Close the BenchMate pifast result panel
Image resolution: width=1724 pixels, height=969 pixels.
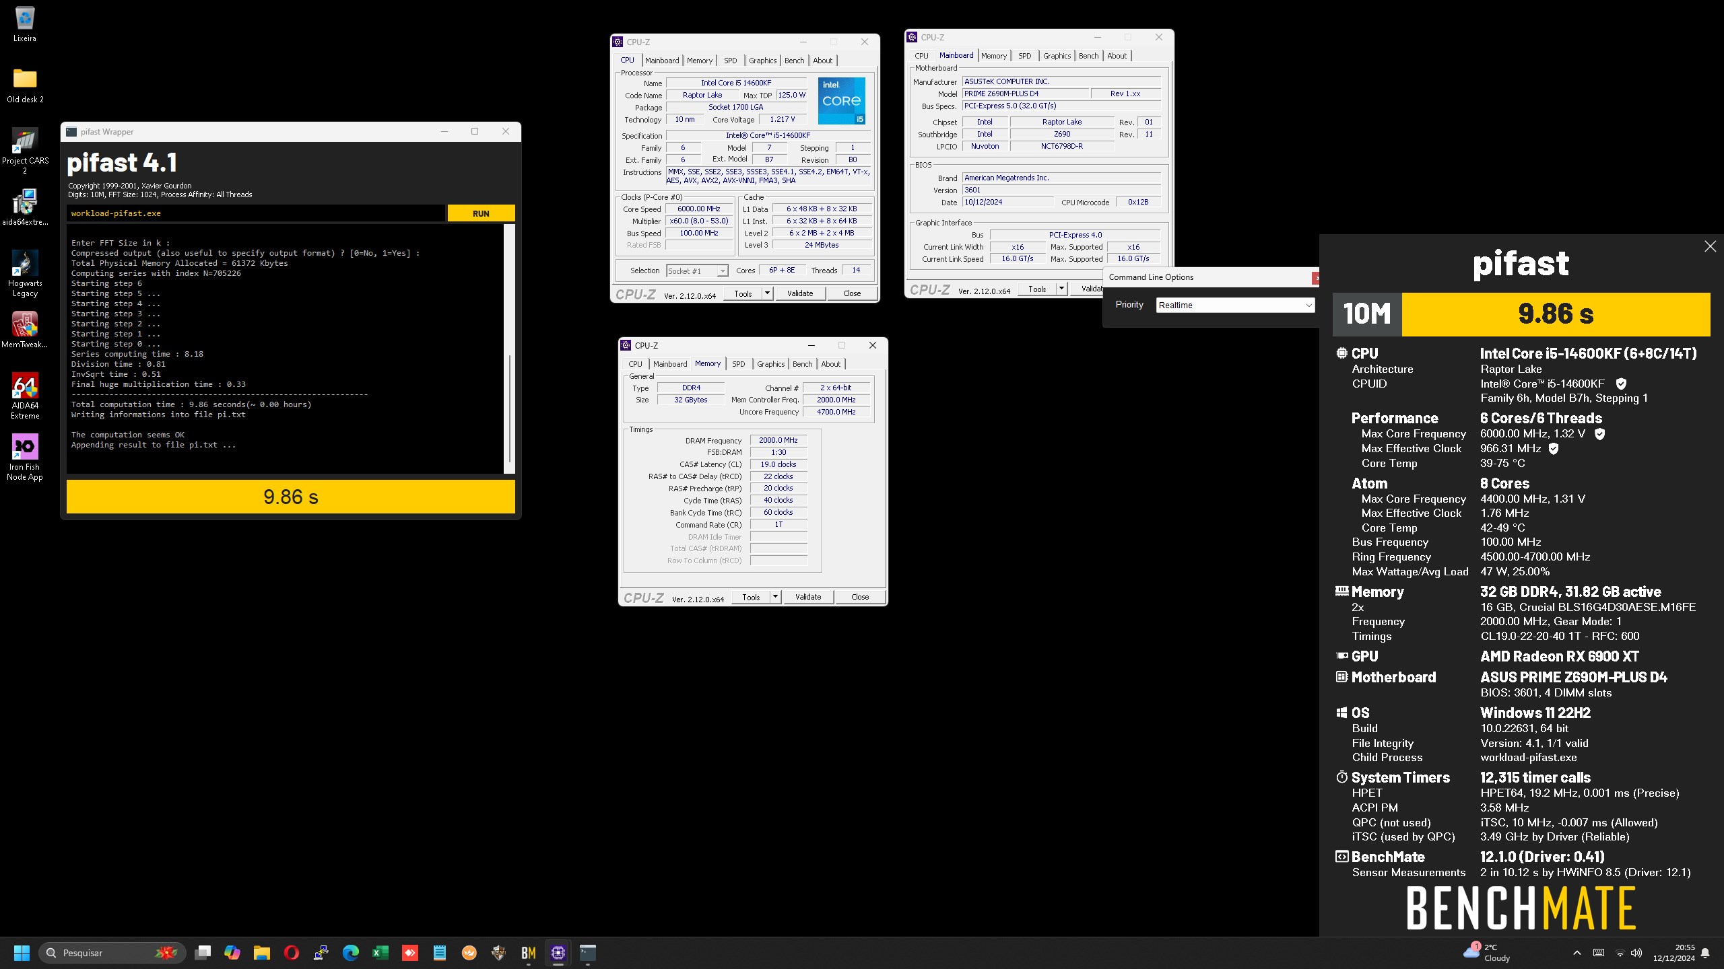point(1710,246)
